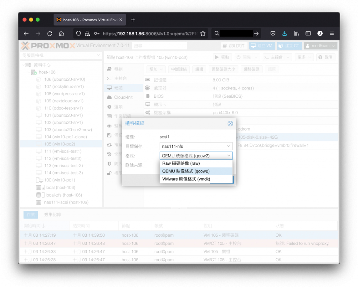
Task: Open the Firefox account avatar icon
Action: click(320, 34)
